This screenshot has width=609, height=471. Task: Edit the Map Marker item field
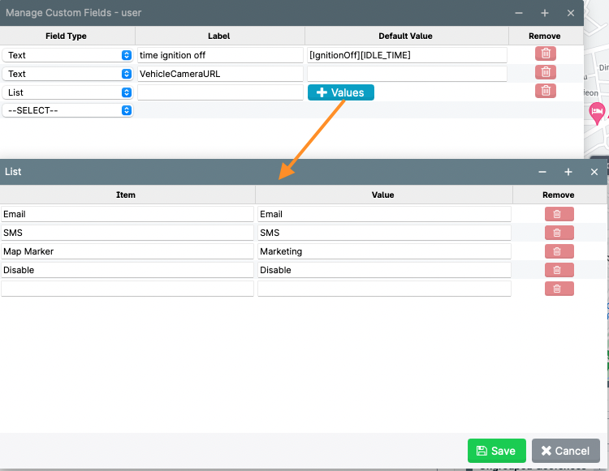click(127, 251)
